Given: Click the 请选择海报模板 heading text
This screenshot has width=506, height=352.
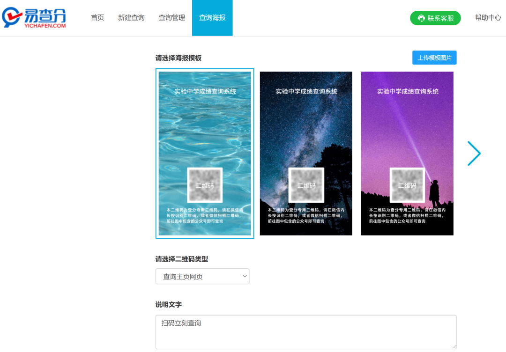Looking at the screenshot, I should pos(179,58).
